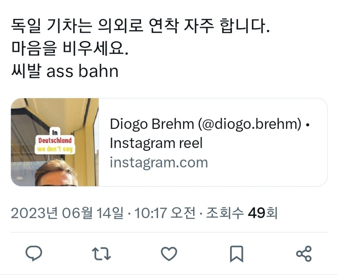Select the 2023년 06월 14일 date stamp
The image size is (338, 275).
67,213
